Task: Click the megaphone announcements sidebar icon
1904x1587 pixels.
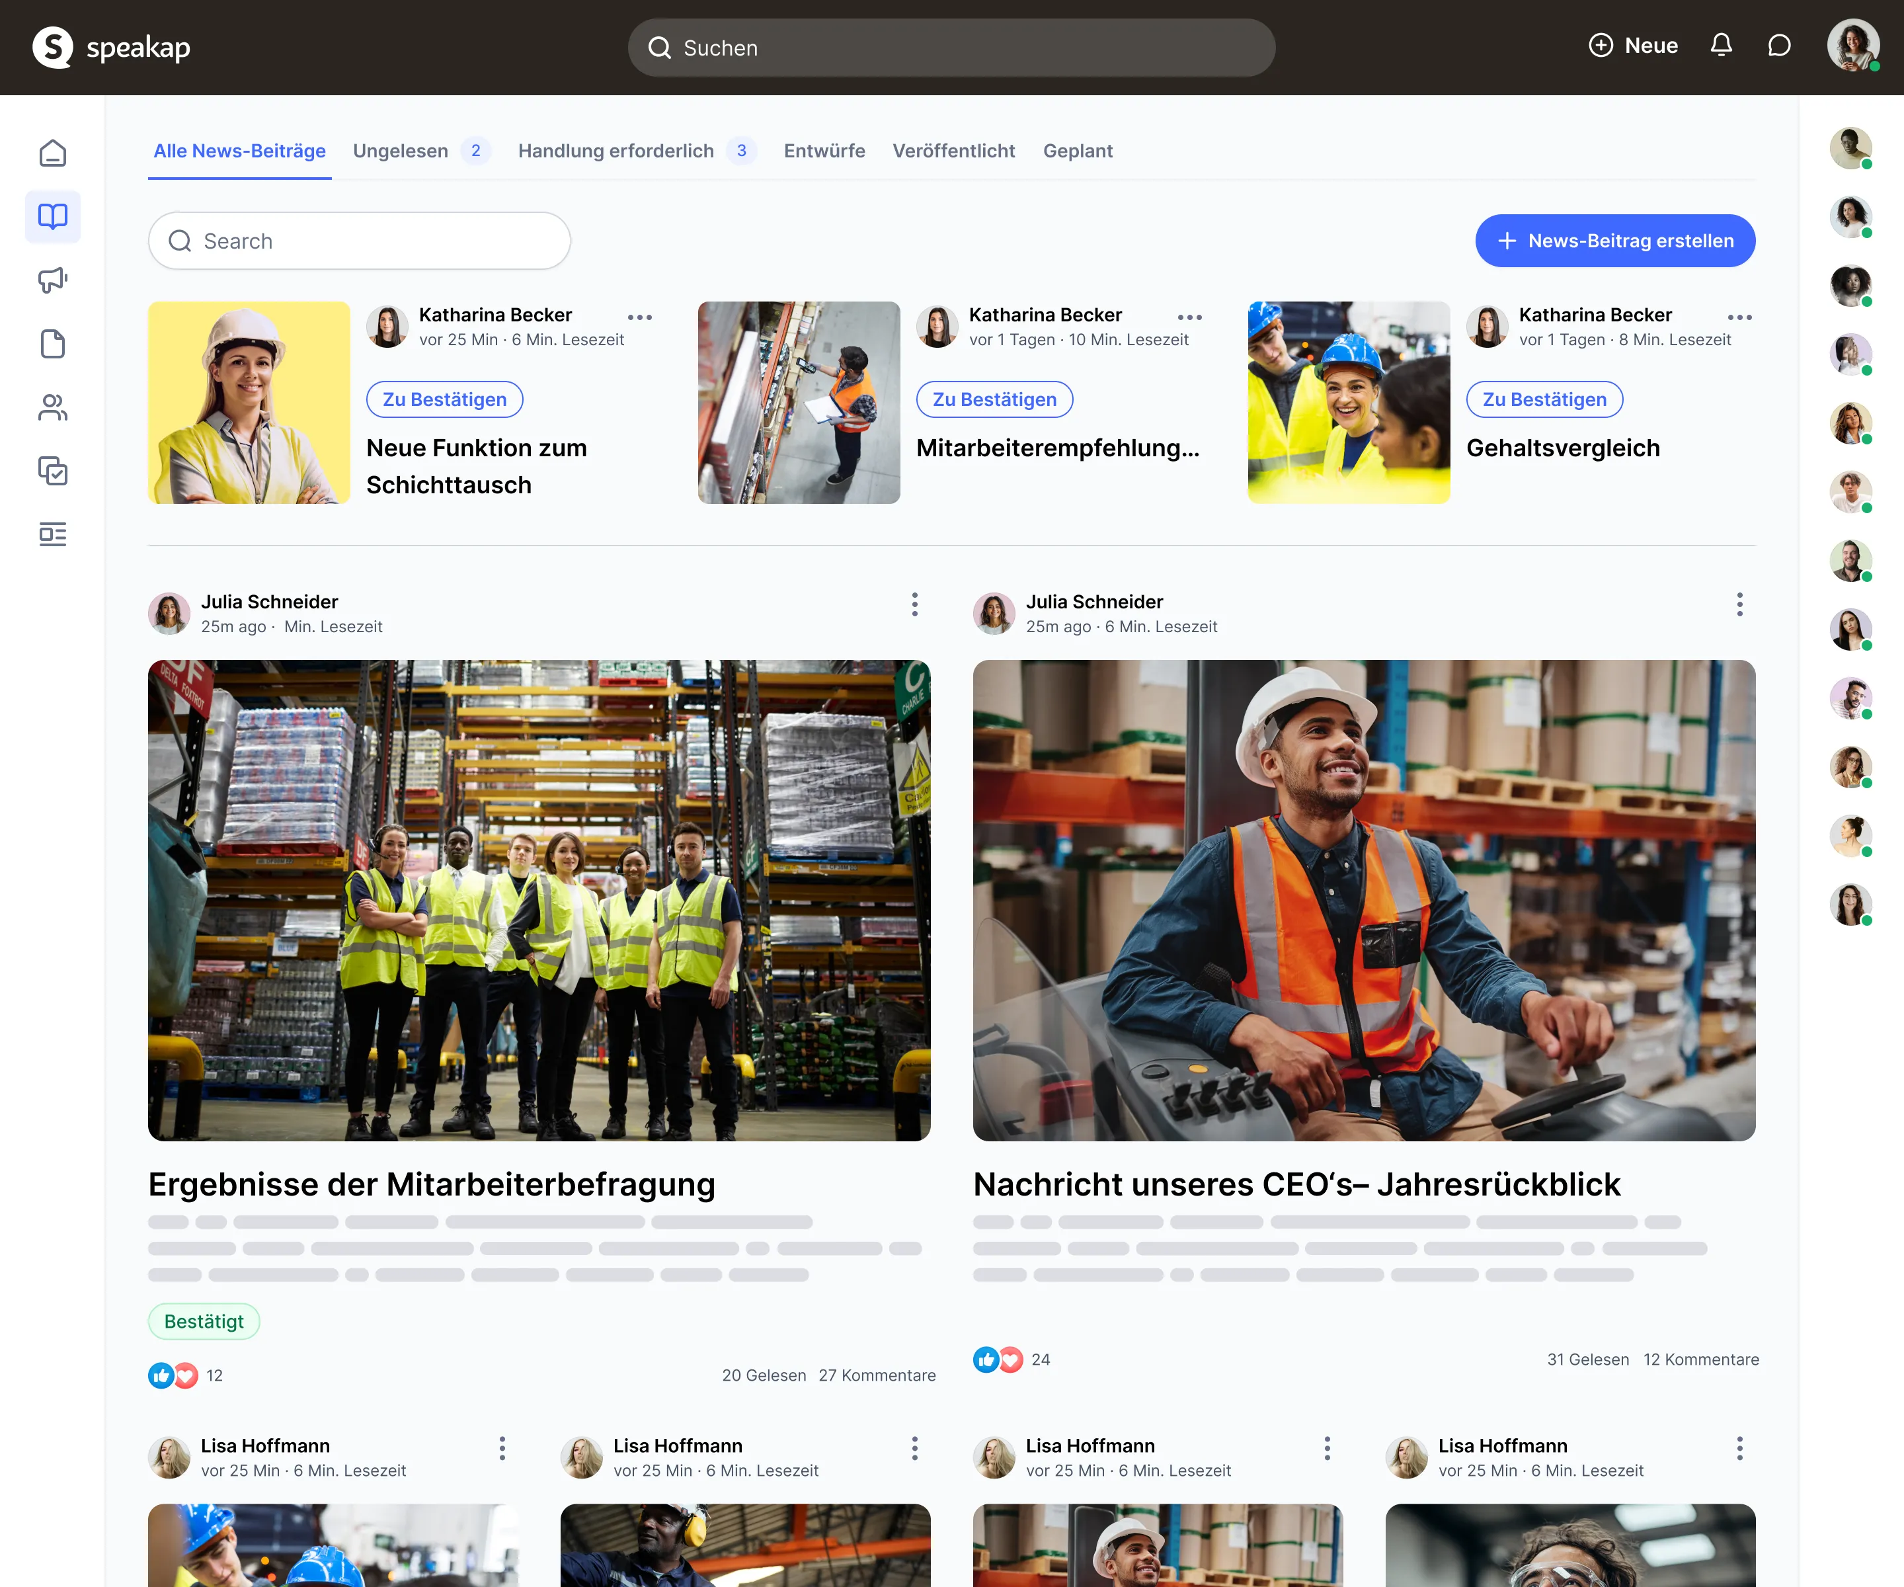Action: point(53,279)
